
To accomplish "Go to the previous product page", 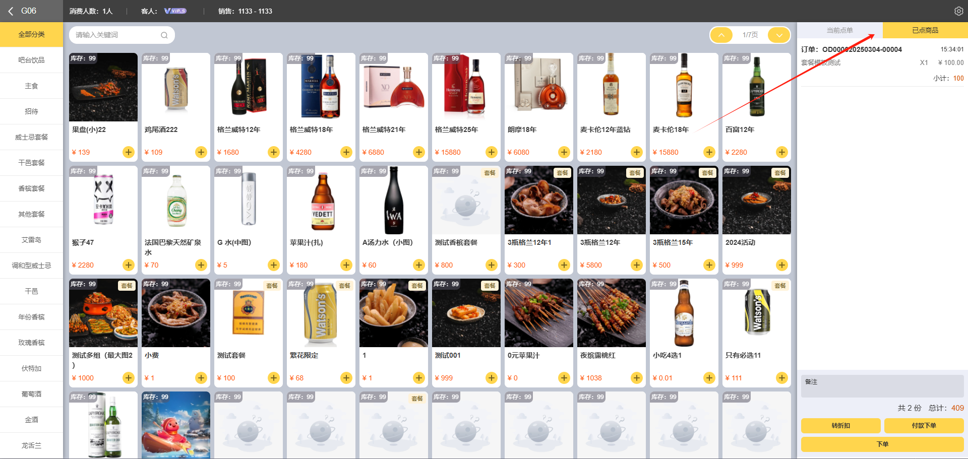I will [x=721, y=35].
